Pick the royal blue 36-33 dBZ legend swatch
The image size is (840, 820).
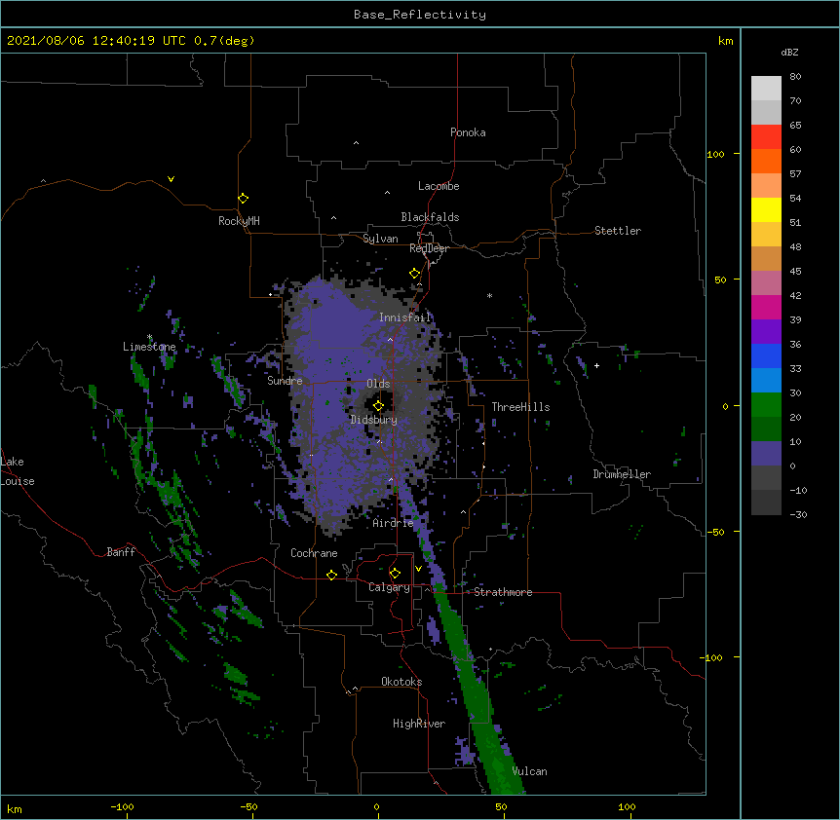click(x=766, y=355)
